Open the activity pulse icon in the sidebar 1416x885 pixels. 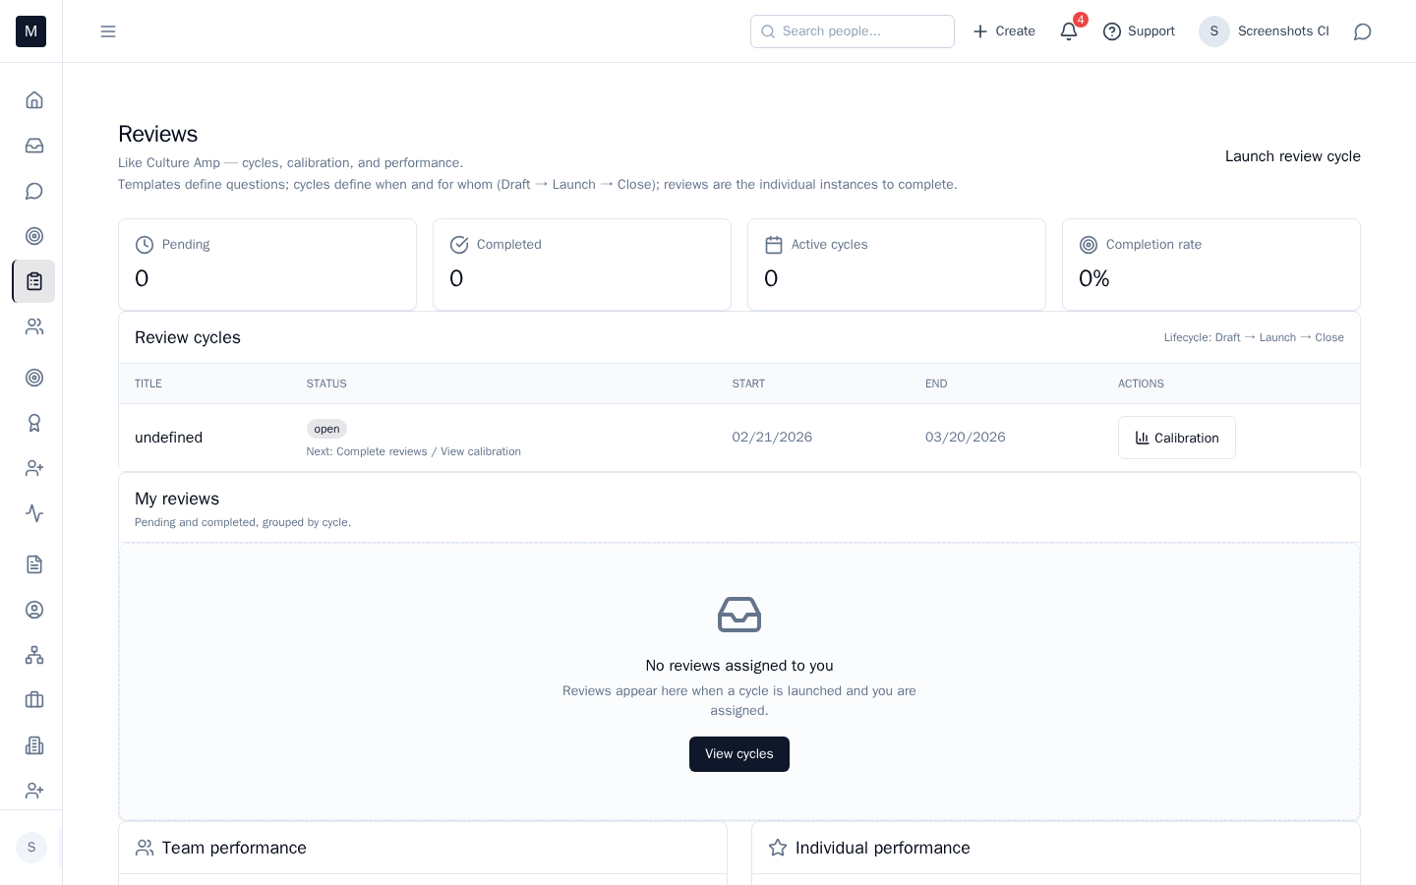(x=34, y=513)
